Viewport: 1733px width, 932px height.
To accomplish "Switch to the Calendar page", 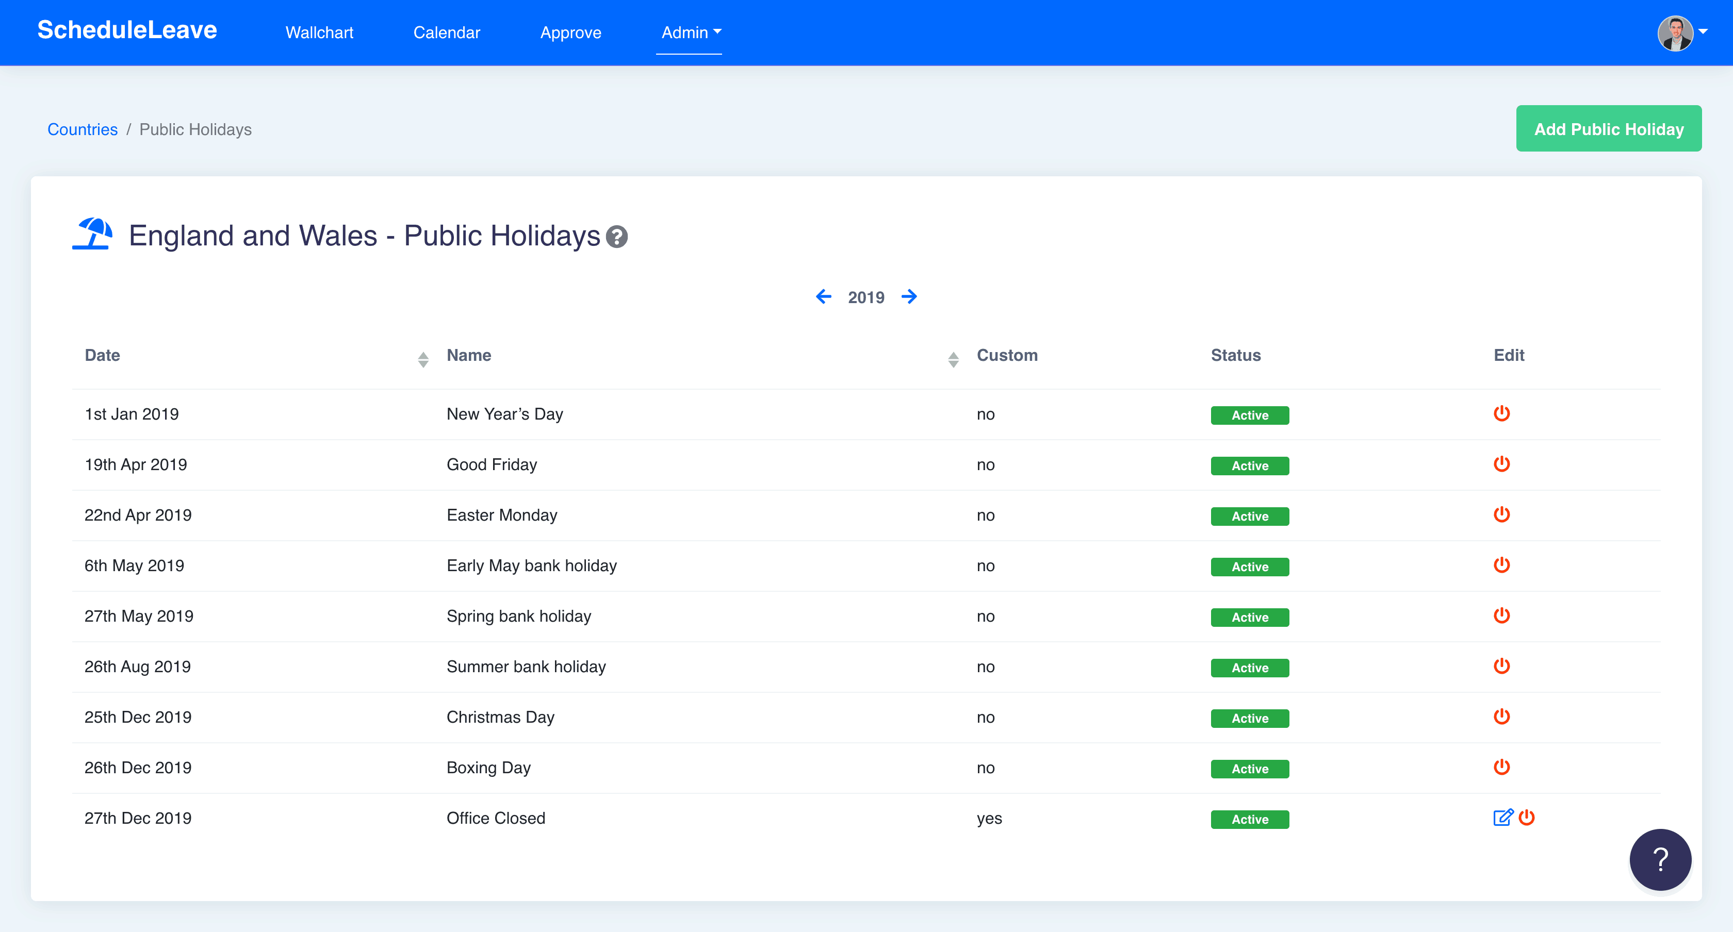I will tap(446, 32).
